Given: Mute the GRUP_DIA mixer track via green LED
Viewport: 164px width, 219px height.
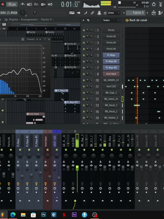Looking at the screenshot, I should tap(57, 150).
